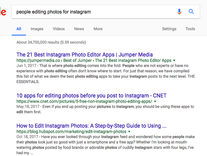Click the cnet.com green URL text

(84, 101)
